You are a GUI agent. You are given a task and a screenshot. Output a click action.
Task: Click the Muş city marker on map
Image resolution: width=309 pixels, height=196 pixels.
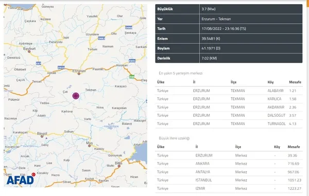(89, 146)
